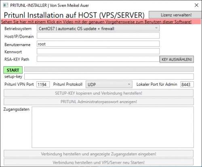Select the Kennwort password field
This screenshot has width=202, height=167.
tap(98, 51)
